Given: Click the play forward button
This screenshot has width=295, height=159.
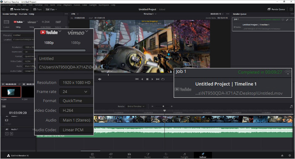Looking at the screenshot, I should pyautogui.click(x=153, y=79).
